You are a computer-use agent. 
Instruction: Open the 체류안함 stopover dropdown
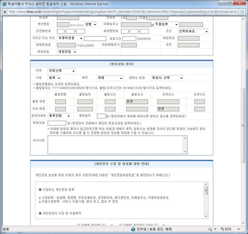(x=59, y=116)
